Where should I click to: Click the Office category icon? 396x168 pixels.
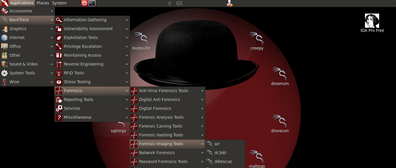4,46
